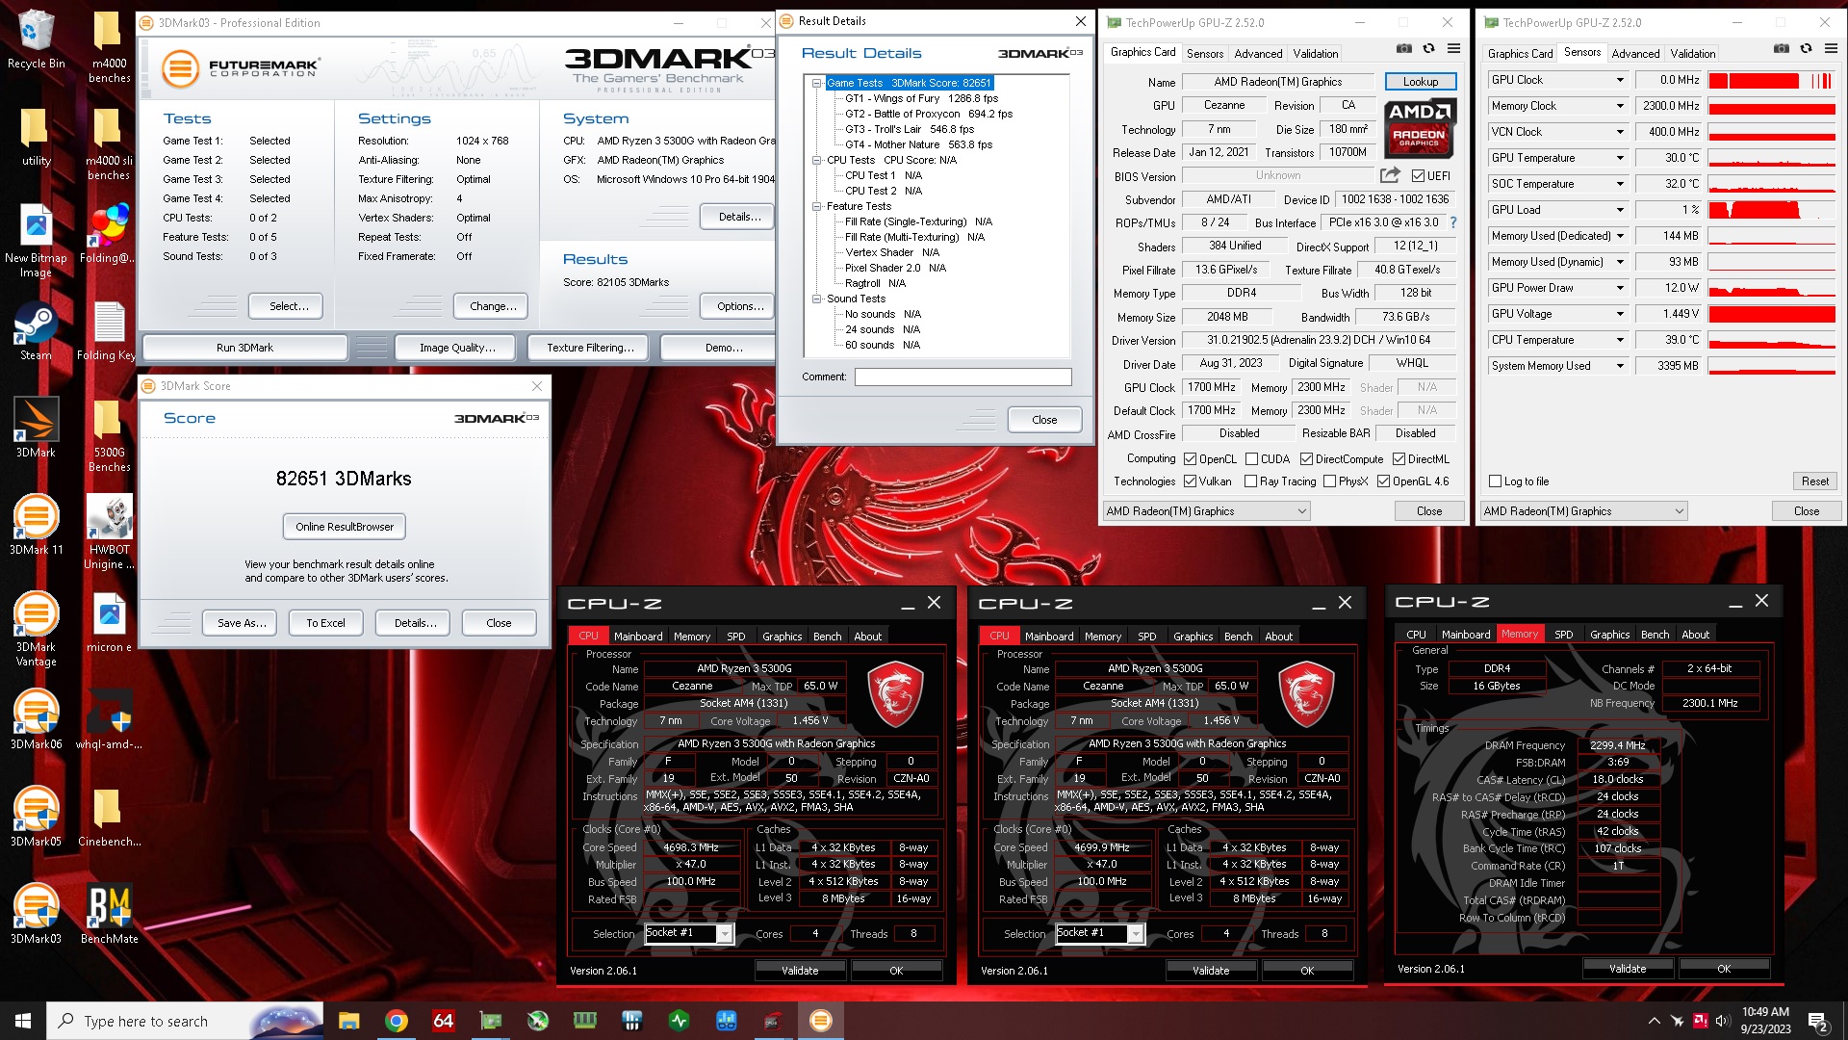Image resolution: width=1848 pixels, height=1040 pixels.
Task: Open the 3DMark05 desktop shortcut
Action: point(36,817)
